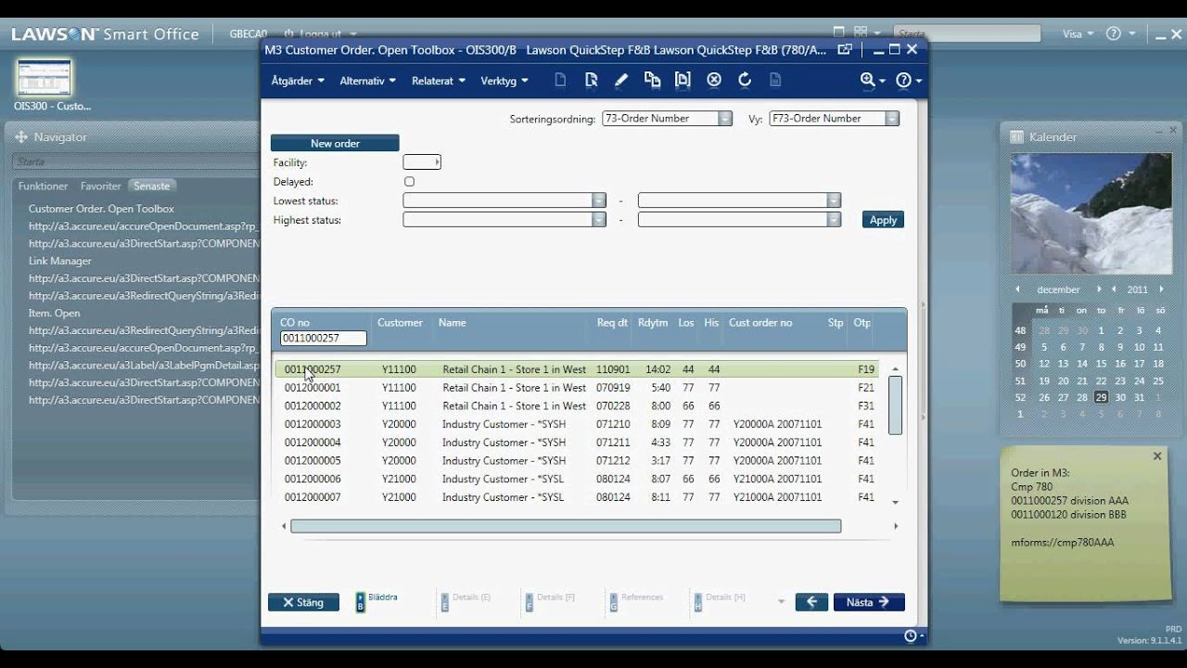Switch to the Funktioner tab in Navigator

(x=43, y=186)
